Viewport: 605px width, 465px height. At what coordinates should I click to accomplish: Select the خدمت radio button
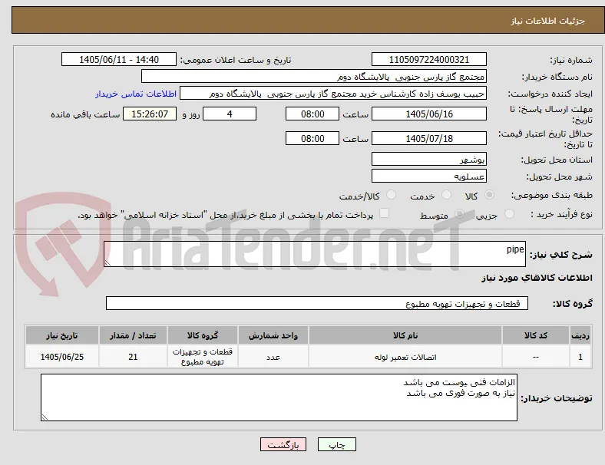pyautogui.click(x=446, y=195)
